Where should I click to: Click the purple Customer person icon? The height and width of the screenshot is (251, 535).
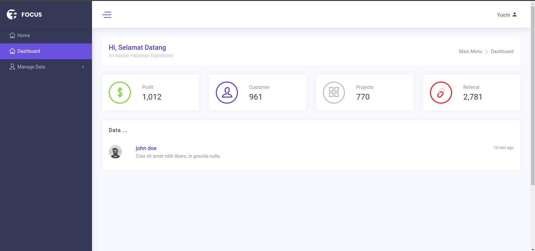tap(227, 93)
